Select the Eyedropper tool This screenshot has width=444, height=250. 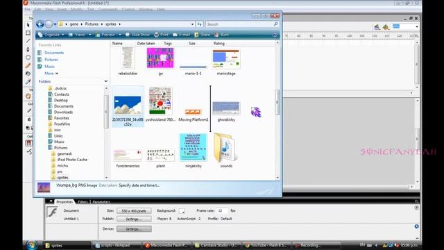pyautogui.click(x=28, y=82)
